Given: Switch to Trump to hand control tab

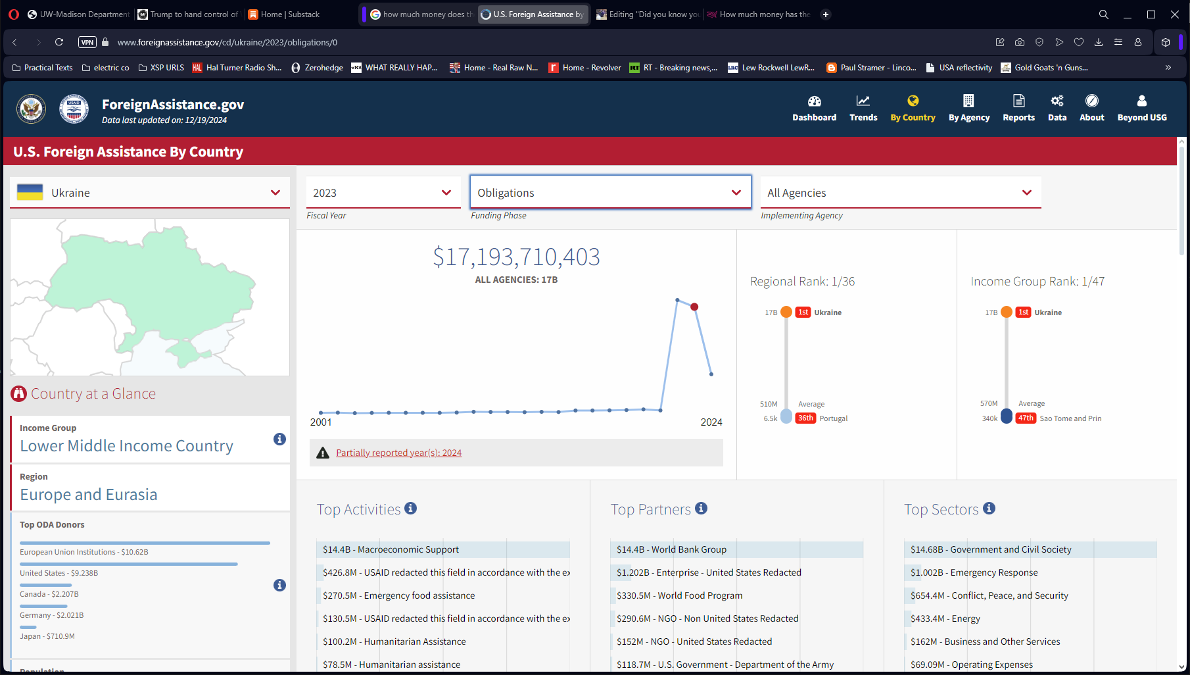Looking at the screenshot, I should click(x=188, y=14).
